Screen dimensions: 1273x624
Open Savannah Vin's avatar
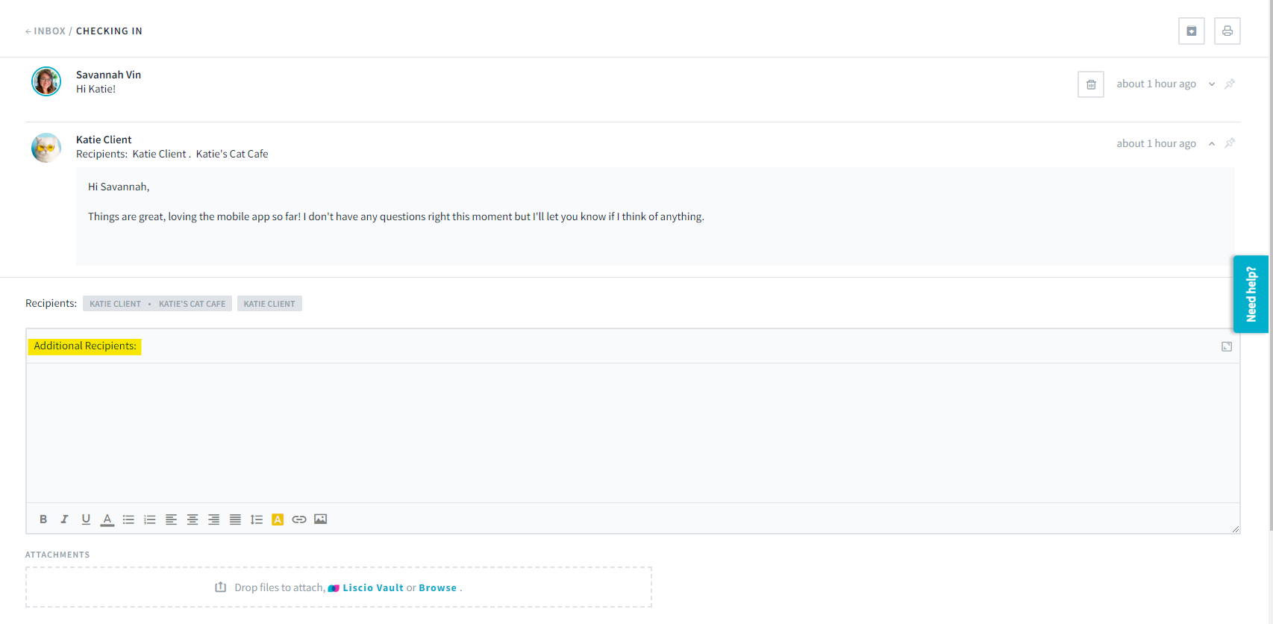tap(46, 81)
